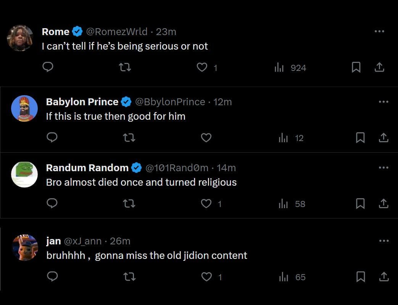Open the @RomezWrld profile handle

click(x=117, y=32)
